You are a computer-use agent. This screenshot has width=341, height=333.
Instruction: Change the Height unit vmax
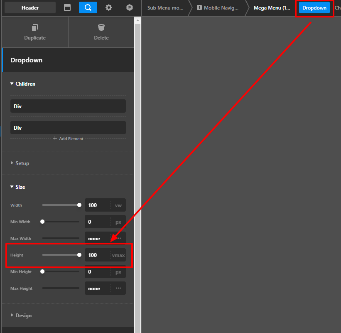(x=118, y=255)
